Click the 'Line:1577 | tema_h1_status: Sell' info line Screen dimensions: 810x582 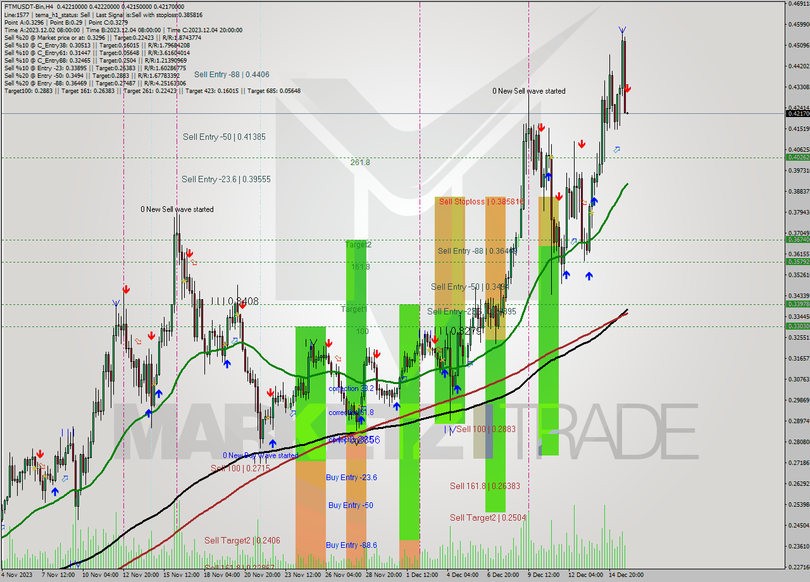click(103, 15)
